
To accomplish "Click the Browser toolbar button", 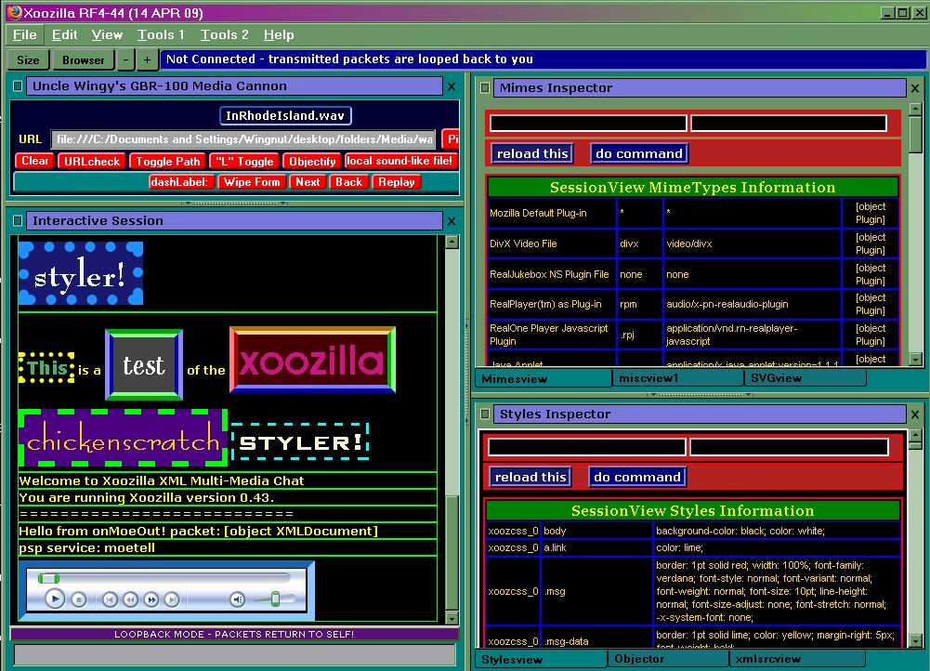I will [83, 59].
